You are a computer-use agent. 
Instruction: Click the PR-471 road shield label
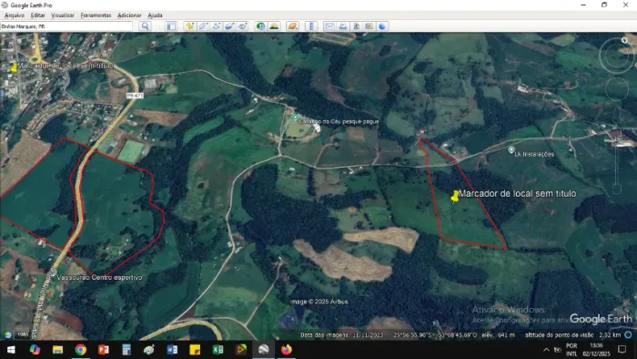pyautogui.click(x=135, y=96)
